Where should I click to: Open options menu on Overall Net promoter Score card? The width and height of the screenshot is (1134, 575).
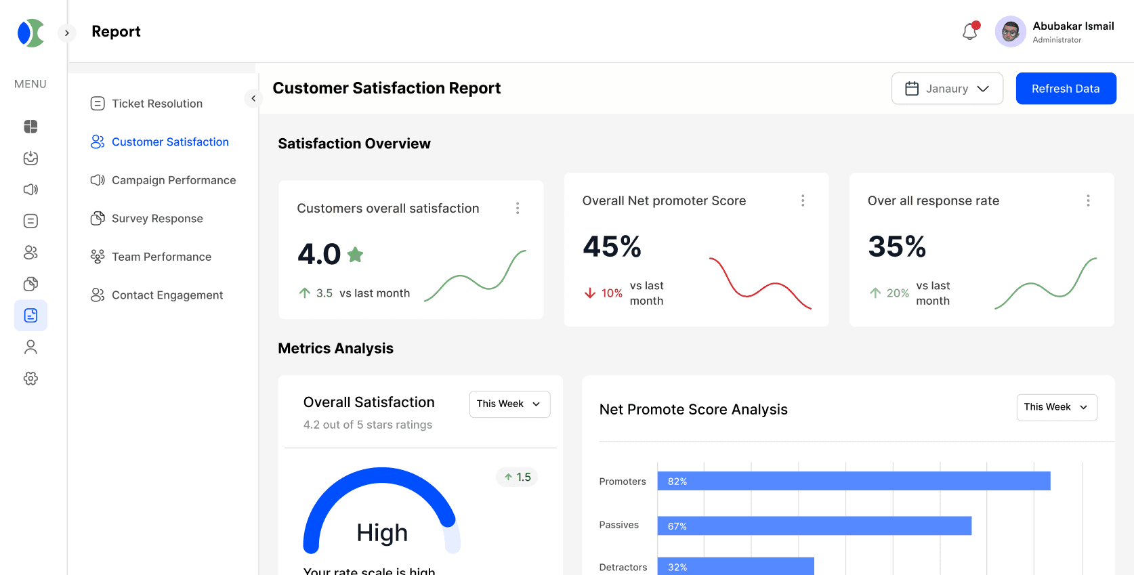point(803,200)
